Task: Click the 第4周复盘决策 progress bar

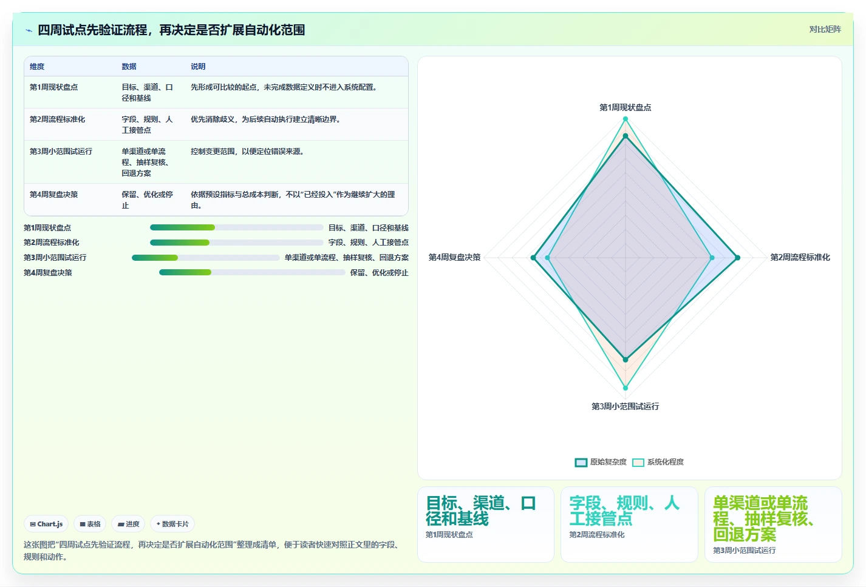Action: [252, 272]
